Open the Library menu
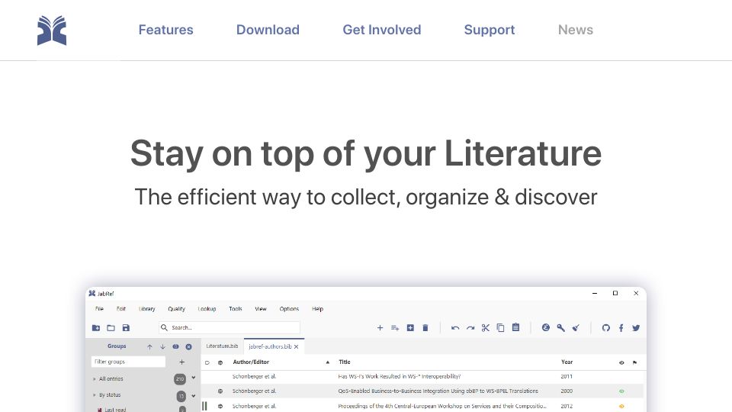Viewport: 732px width, 412px height. [146, 309]
